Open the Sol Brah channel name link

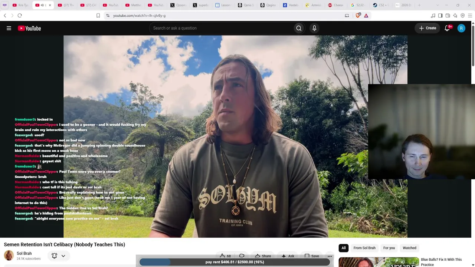(24, 253)
